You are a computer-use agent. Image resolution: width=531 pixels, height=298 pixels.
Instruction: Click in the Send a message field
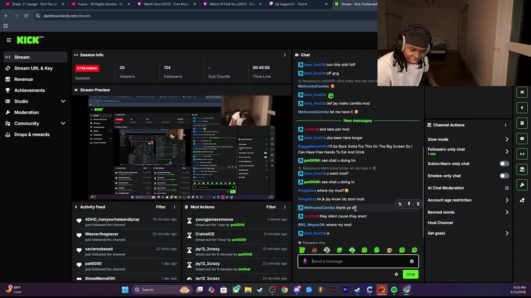click(x=358, y=261)
